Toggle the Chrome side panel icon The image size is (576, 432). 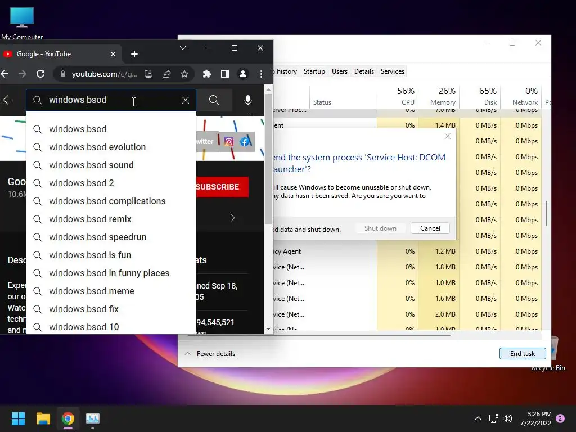(225, 74)
